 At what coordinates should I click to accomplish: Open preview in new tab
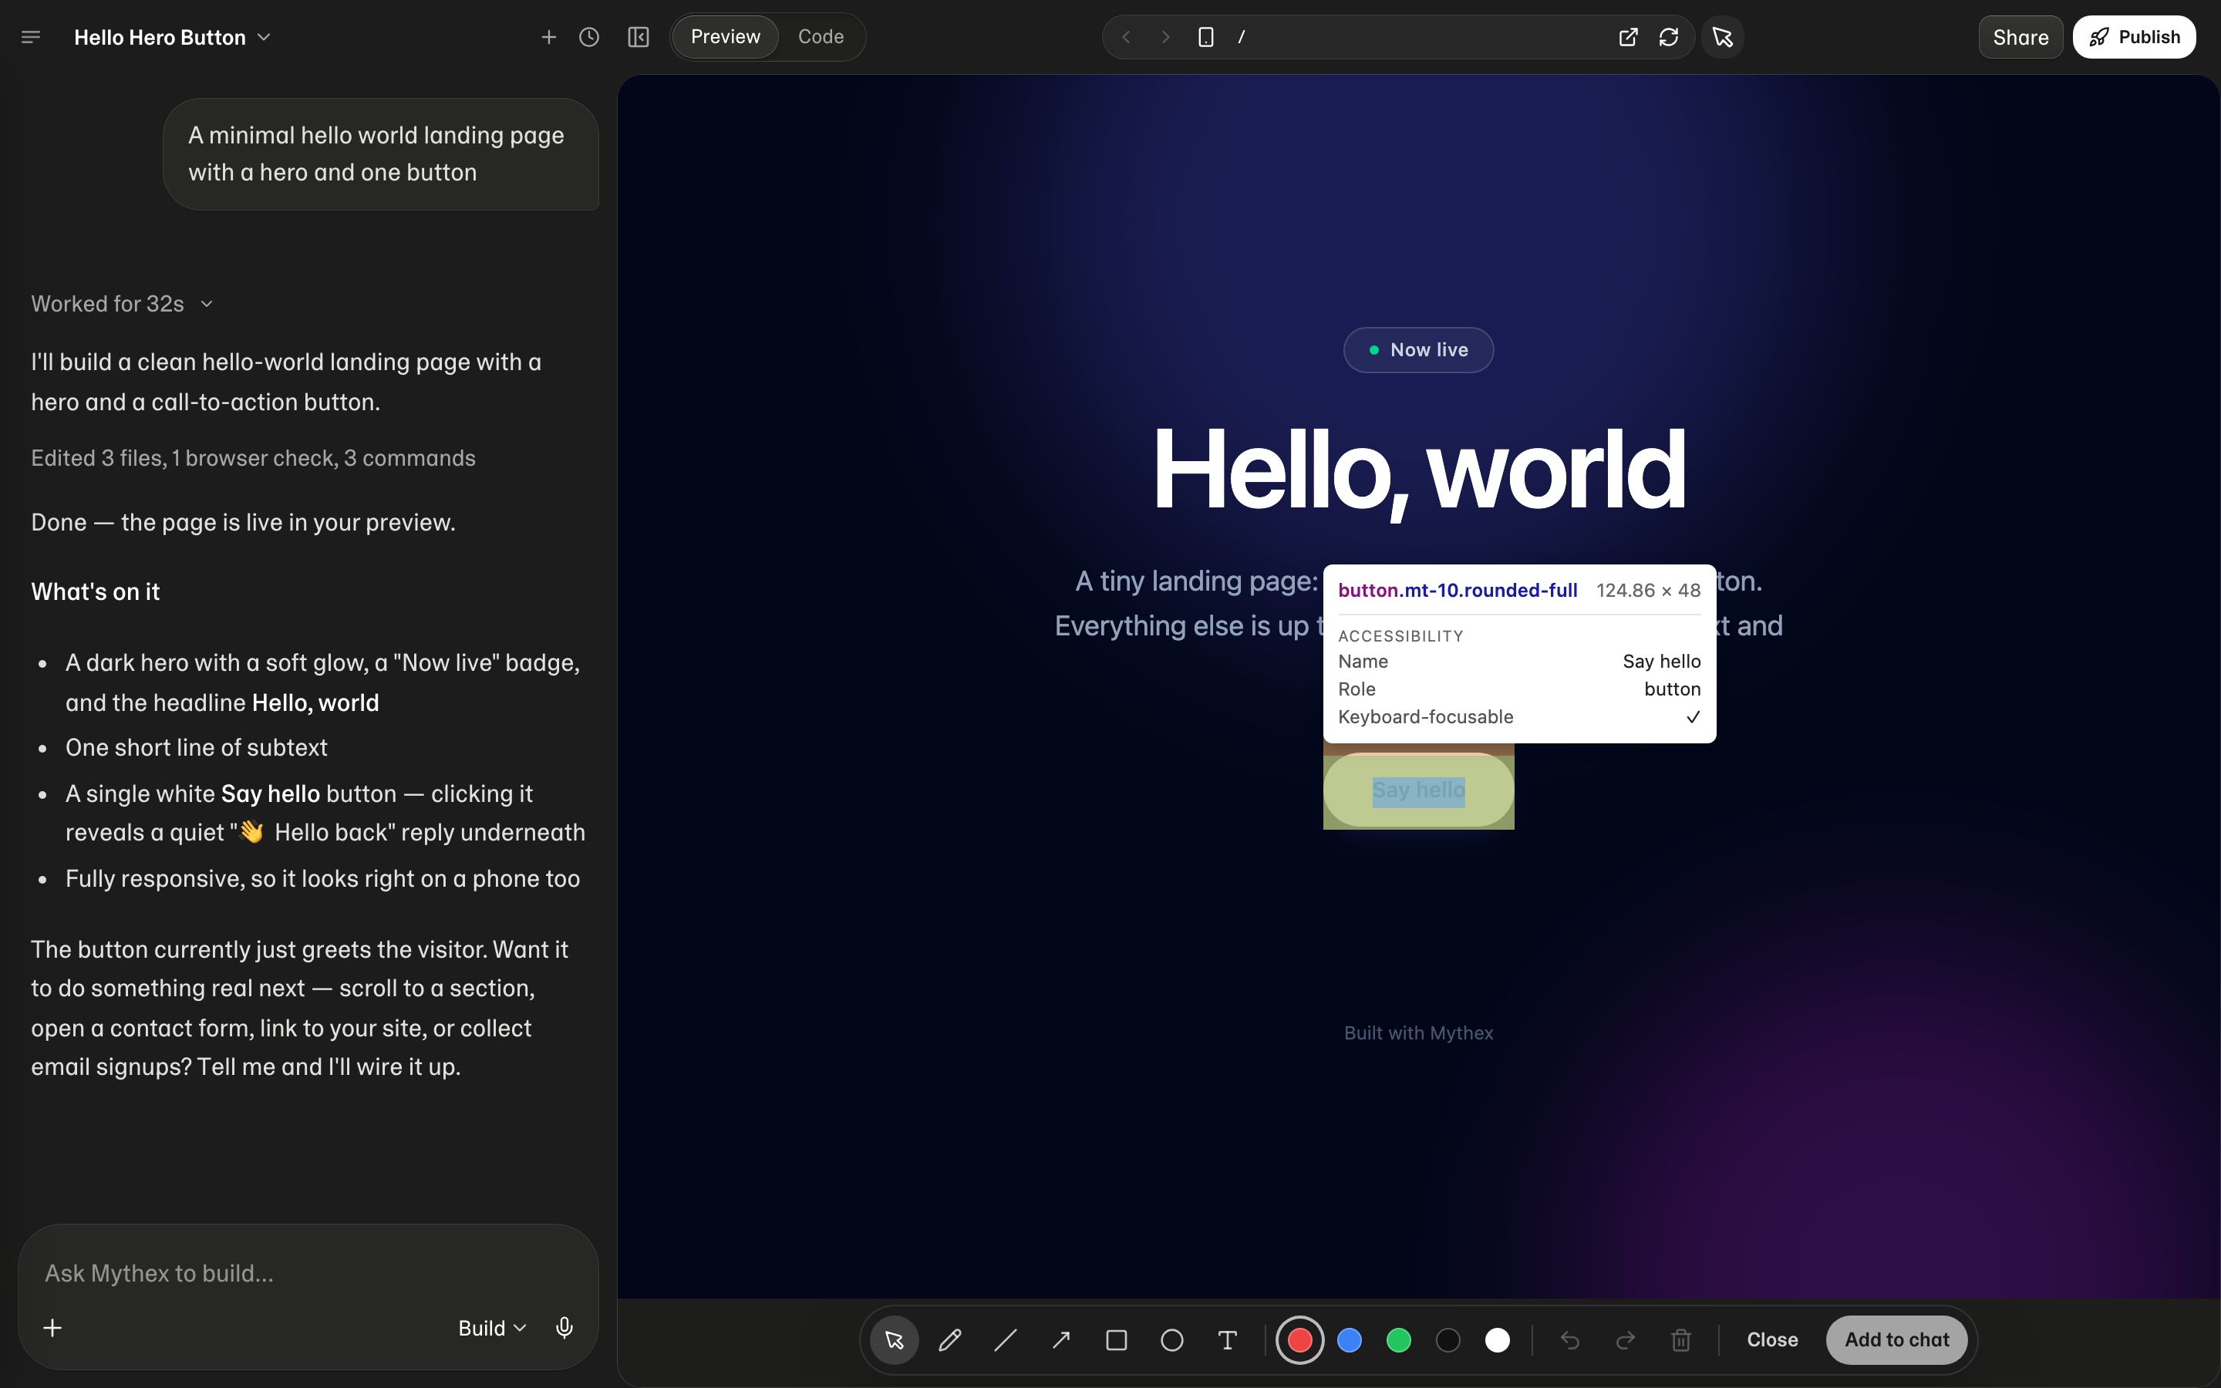pyautogui.click(x=1628, y=37)
